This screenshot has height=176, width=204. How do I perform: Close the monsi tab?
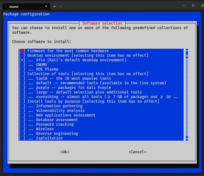tap(46, 6)
